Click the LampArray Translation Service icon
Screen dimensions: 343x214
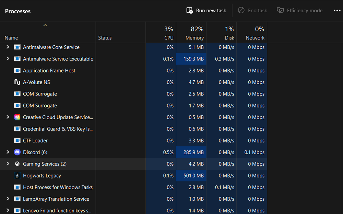coord(17,199)
